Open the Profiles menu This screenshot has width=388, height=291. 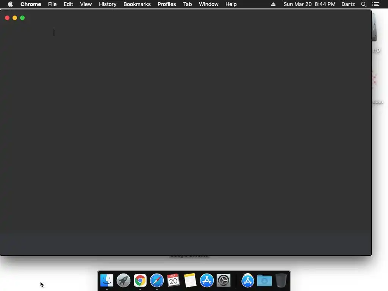coord(167,4)
